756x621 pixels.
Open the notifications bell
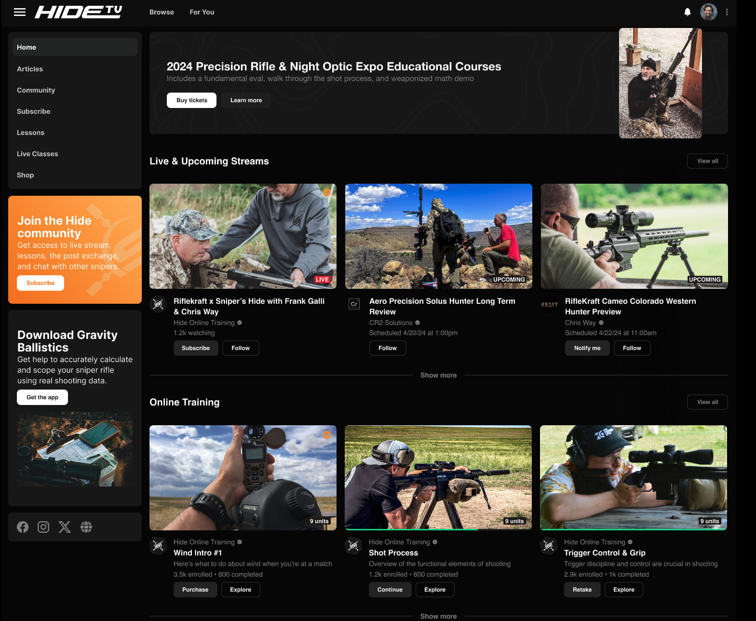688,12
